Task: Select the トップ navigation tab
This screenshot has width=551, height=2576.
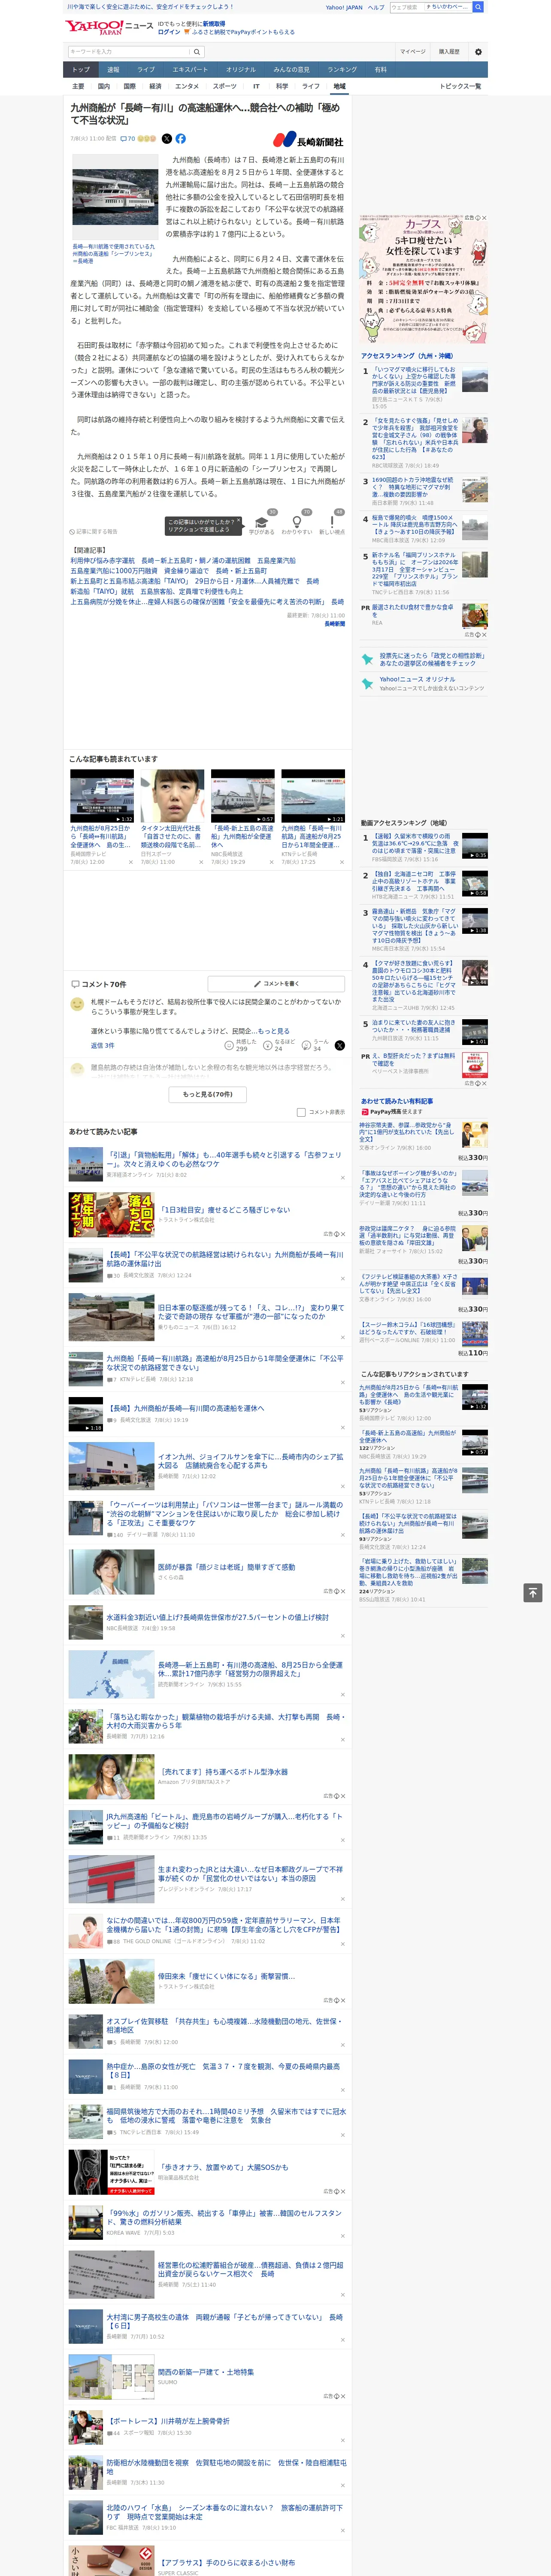Action: [81, 70]
